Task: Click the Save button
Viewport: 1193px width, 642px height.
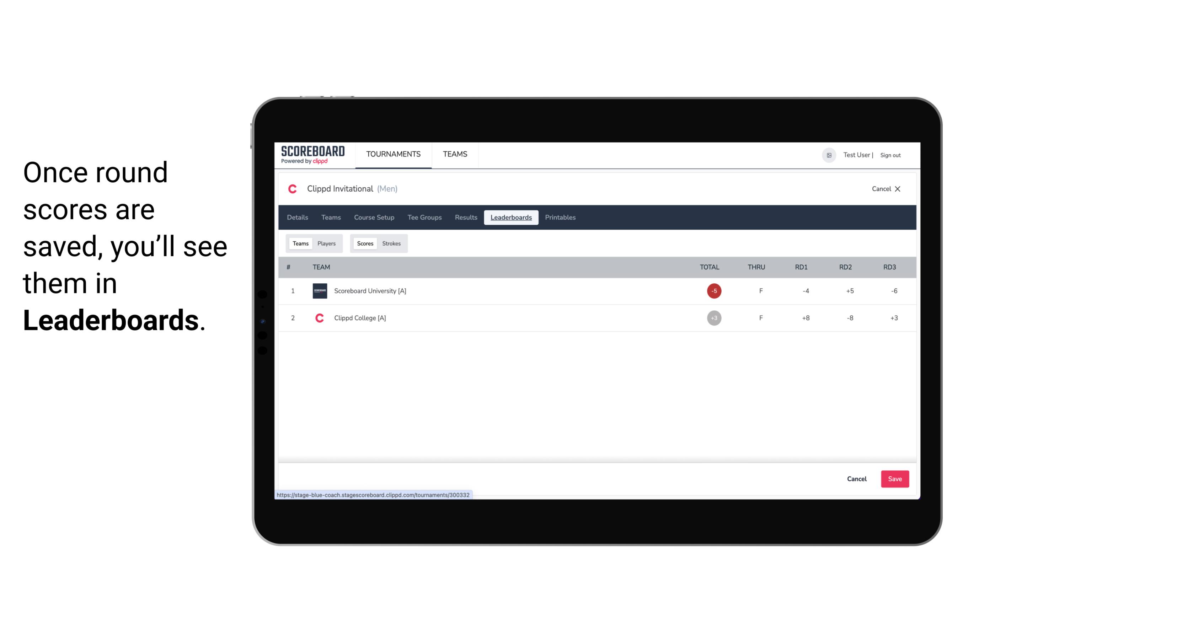Action: [894, 479]
